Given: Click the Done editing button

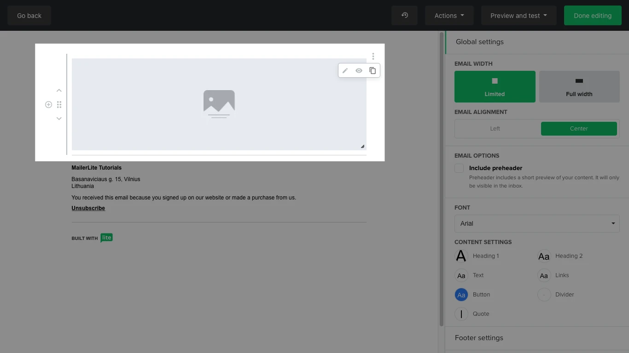Looking at the screenshot, I should click(592, 16).
